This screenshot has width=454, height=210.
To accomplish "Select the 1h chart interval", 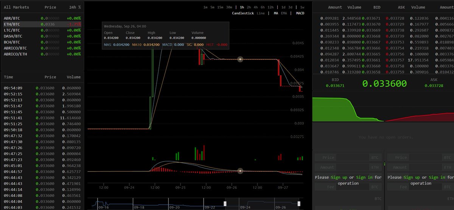I will (242, 7).
